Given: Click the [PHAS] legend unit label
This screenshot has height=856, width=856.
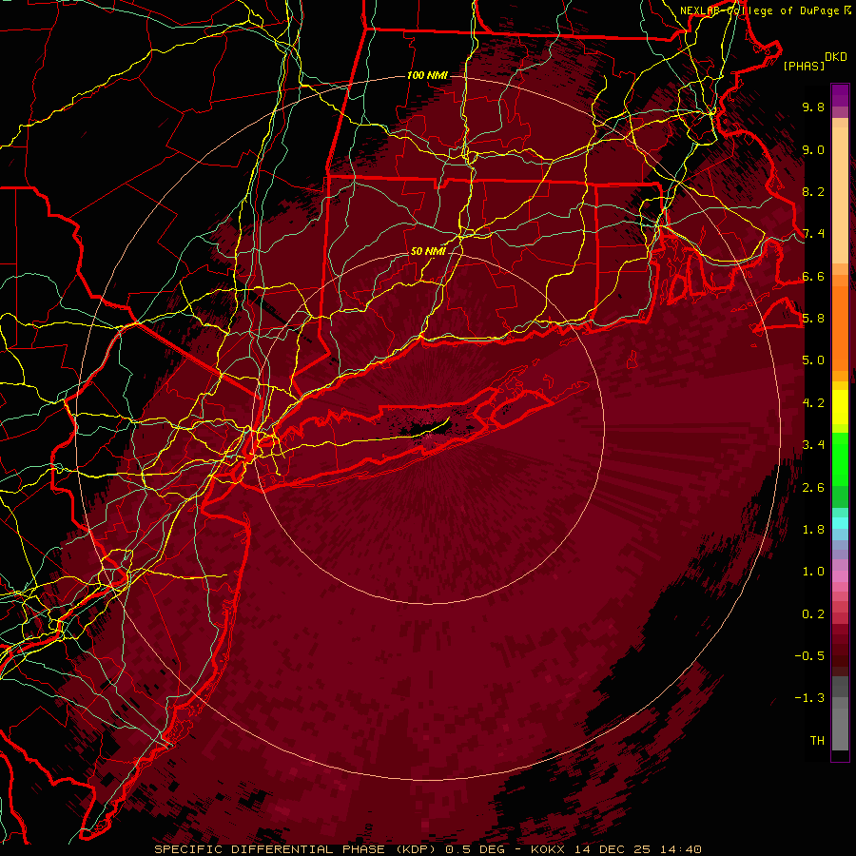Looking at the screenshot, I should [804, 66].
